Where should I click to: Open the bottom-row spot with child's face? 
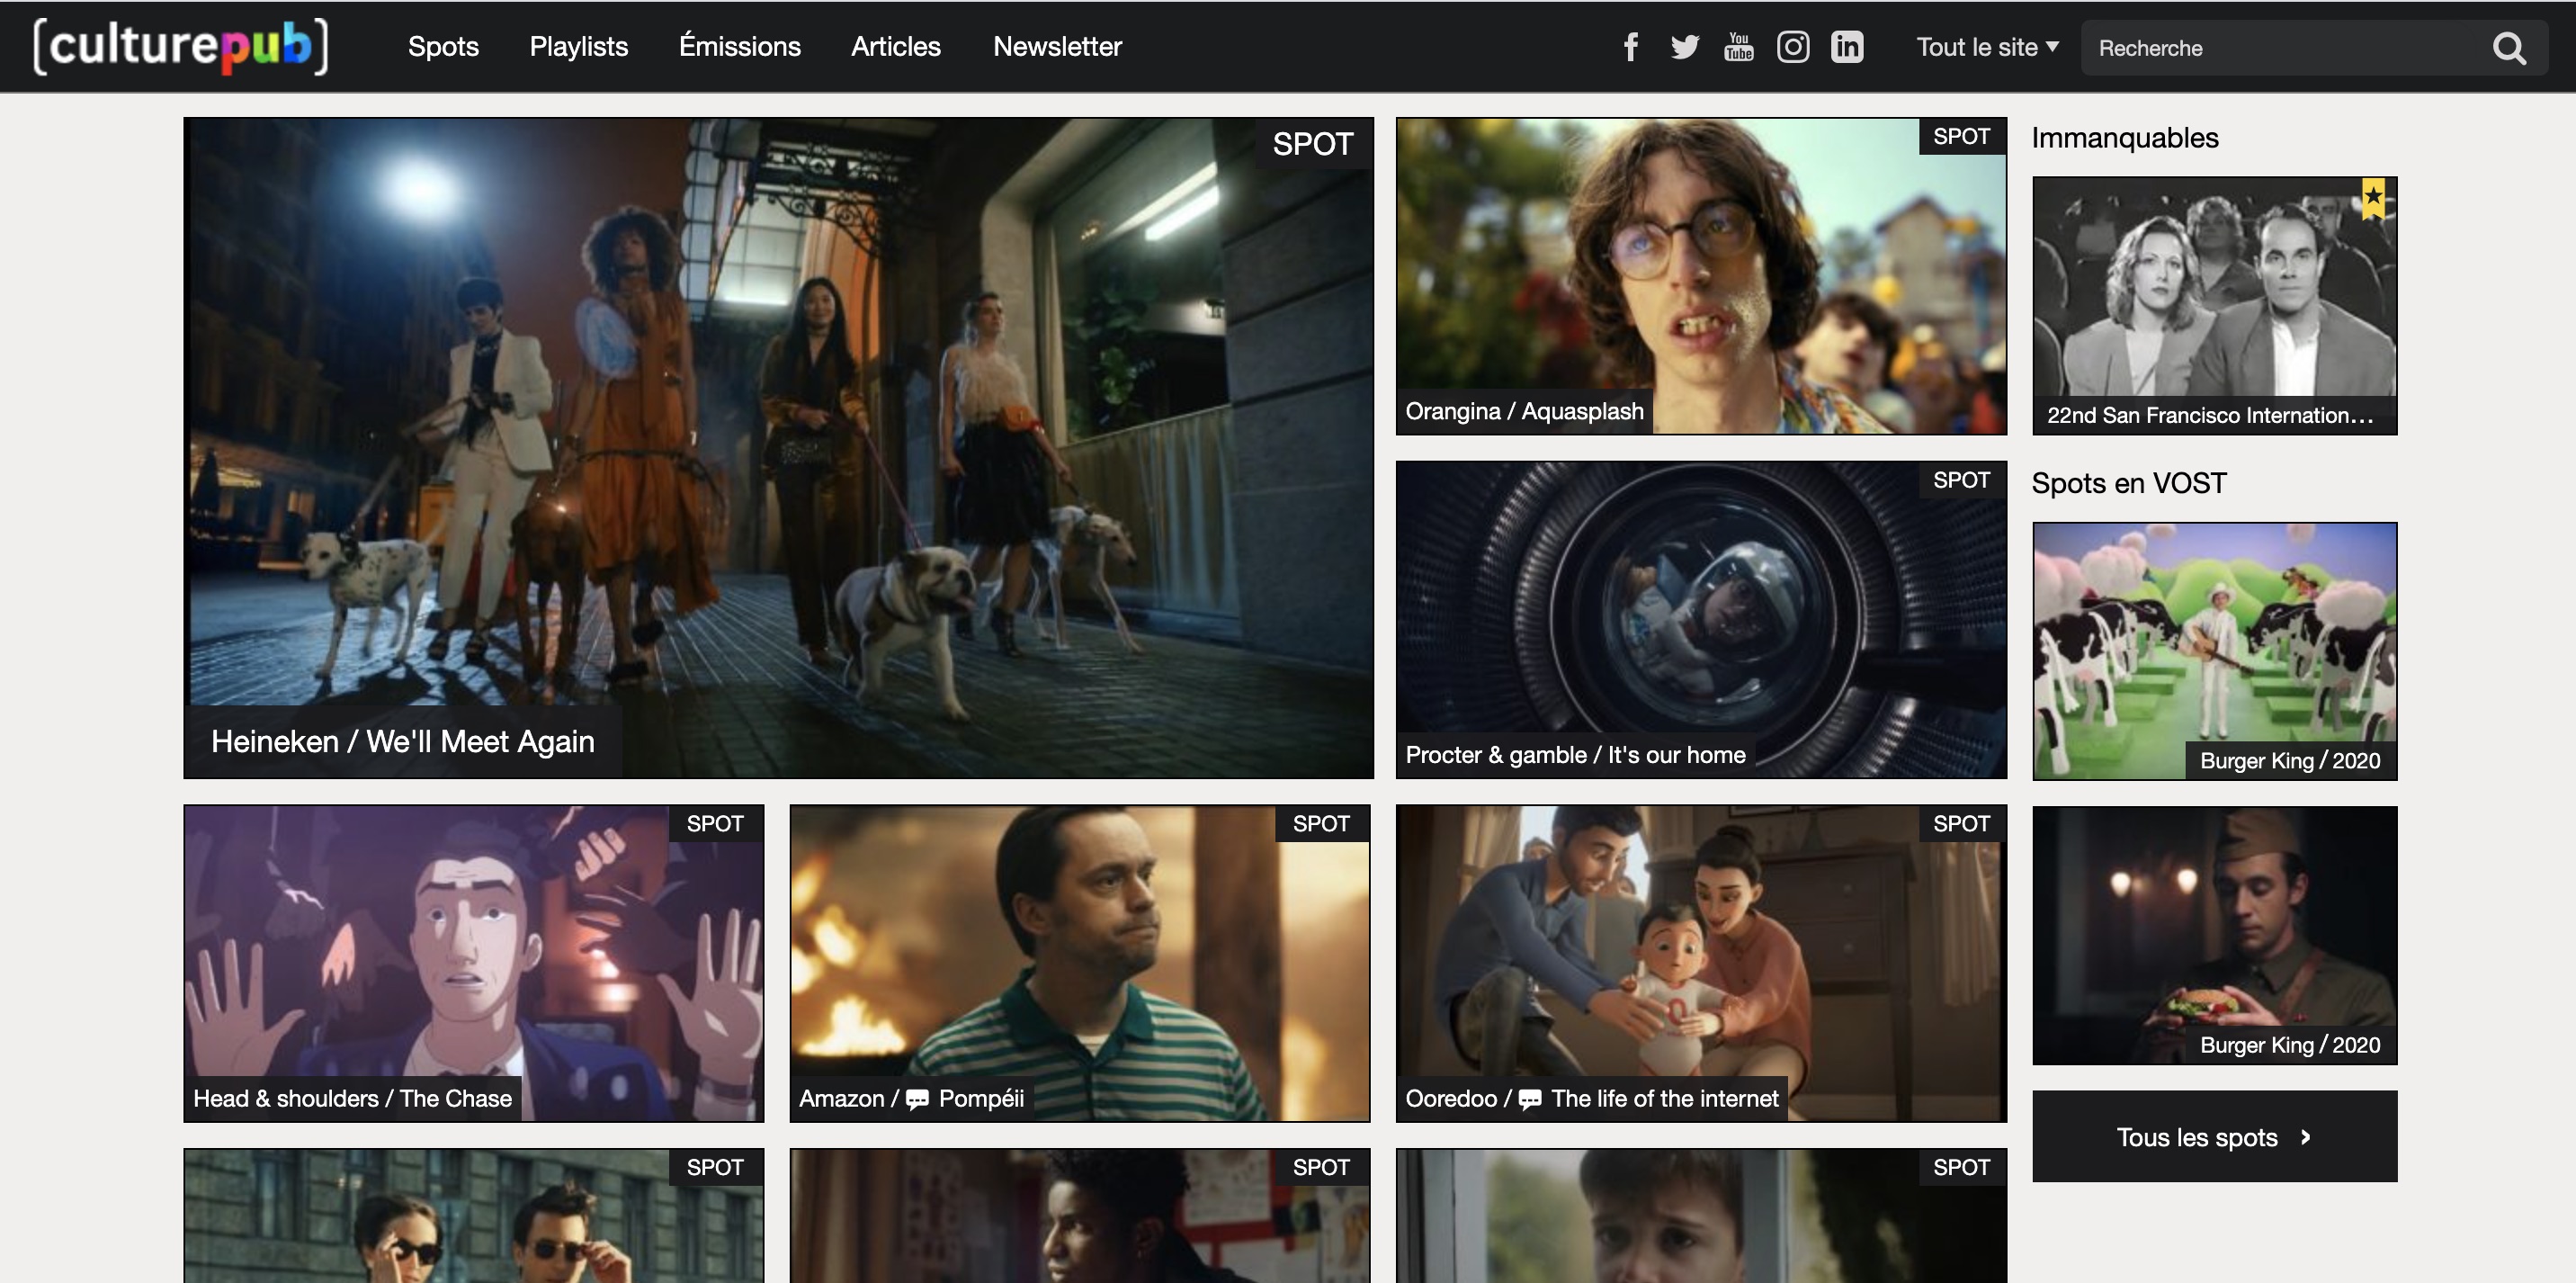click(1701, 1216)
